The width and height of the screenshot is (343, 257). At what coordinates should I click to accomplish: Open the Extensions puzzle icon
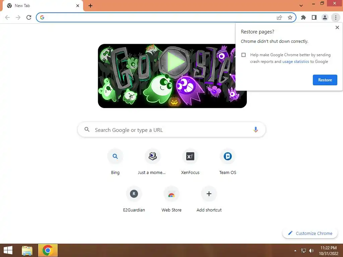point(303,17)
